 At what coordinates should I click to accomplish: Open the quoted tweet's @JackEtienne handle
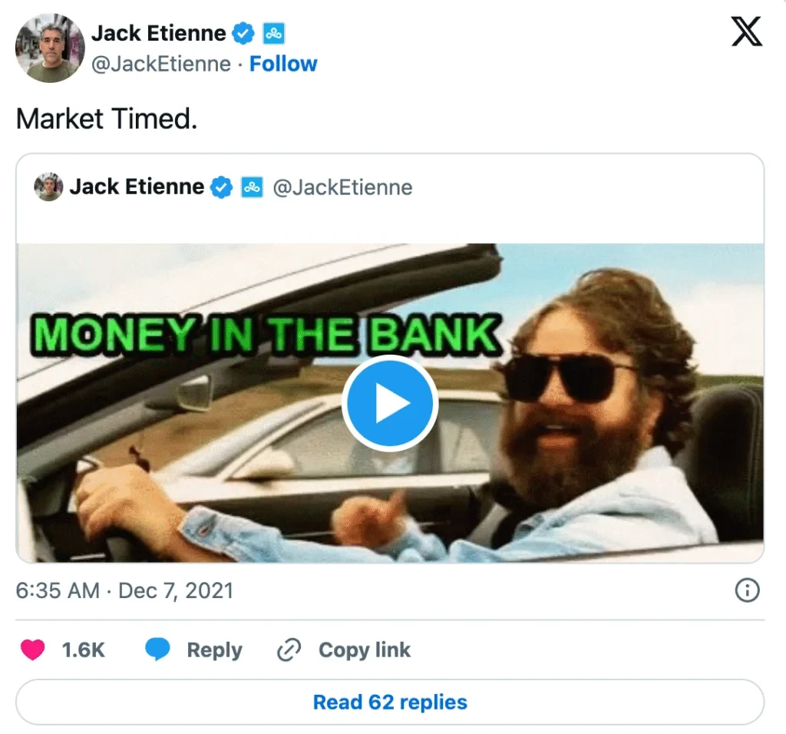click(342, 187)
